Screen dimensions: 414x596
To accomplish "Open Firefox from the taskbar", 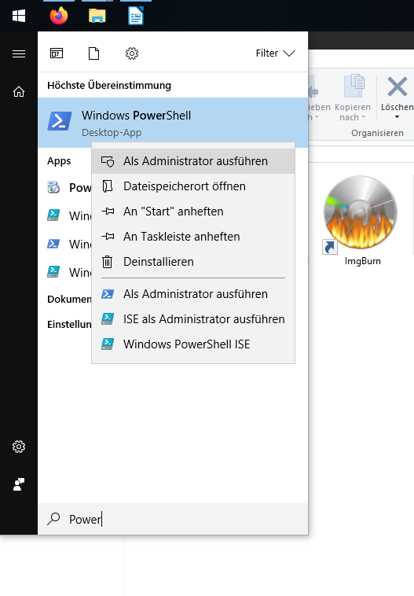I will click(59, 17).
